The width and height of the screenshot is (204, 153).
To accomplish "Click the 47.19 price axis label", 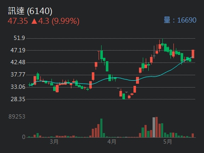I will click(x=18, y=50).
